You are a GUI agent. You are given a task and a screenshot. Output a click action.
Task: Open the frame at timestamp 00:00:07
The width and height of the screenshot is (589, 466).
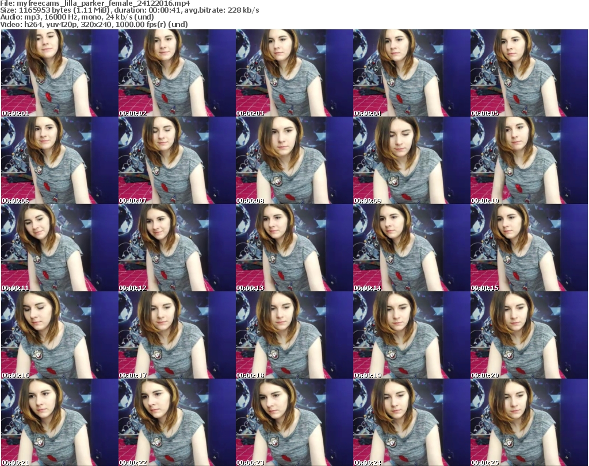(x=177, y=160)
